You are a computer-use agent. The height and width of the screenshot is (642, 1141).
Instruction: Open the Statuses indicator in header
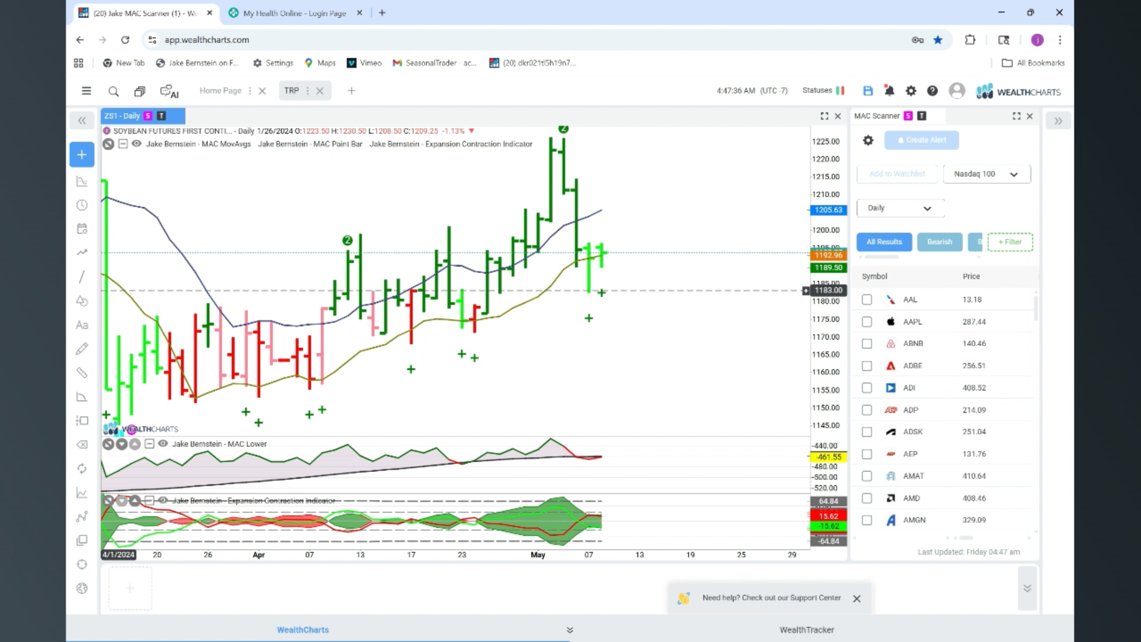(x=824, y=90)
